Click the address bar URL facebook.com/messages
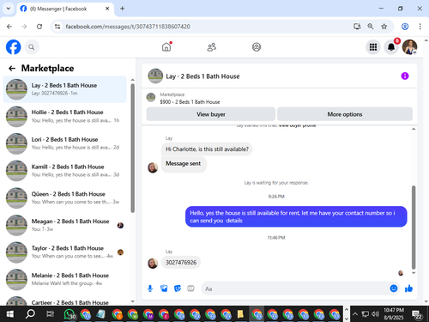This screenshot has height=322, width=429. point(128,27)
